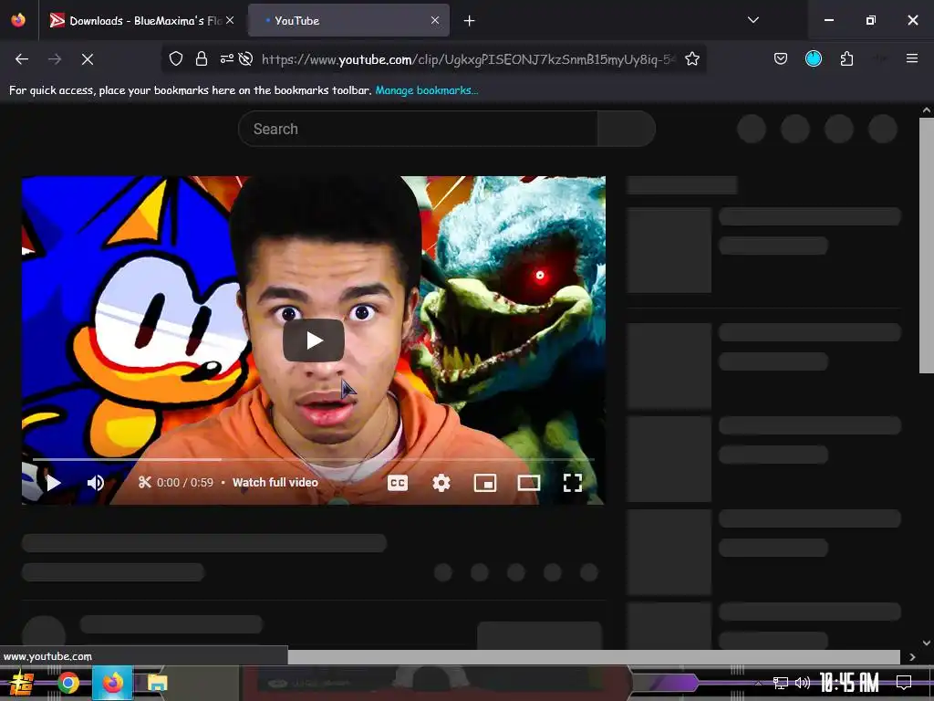Viewport: 934px width, 701px height.
Task: Mute the video volume speaker icon
Action: coord(95,483)
